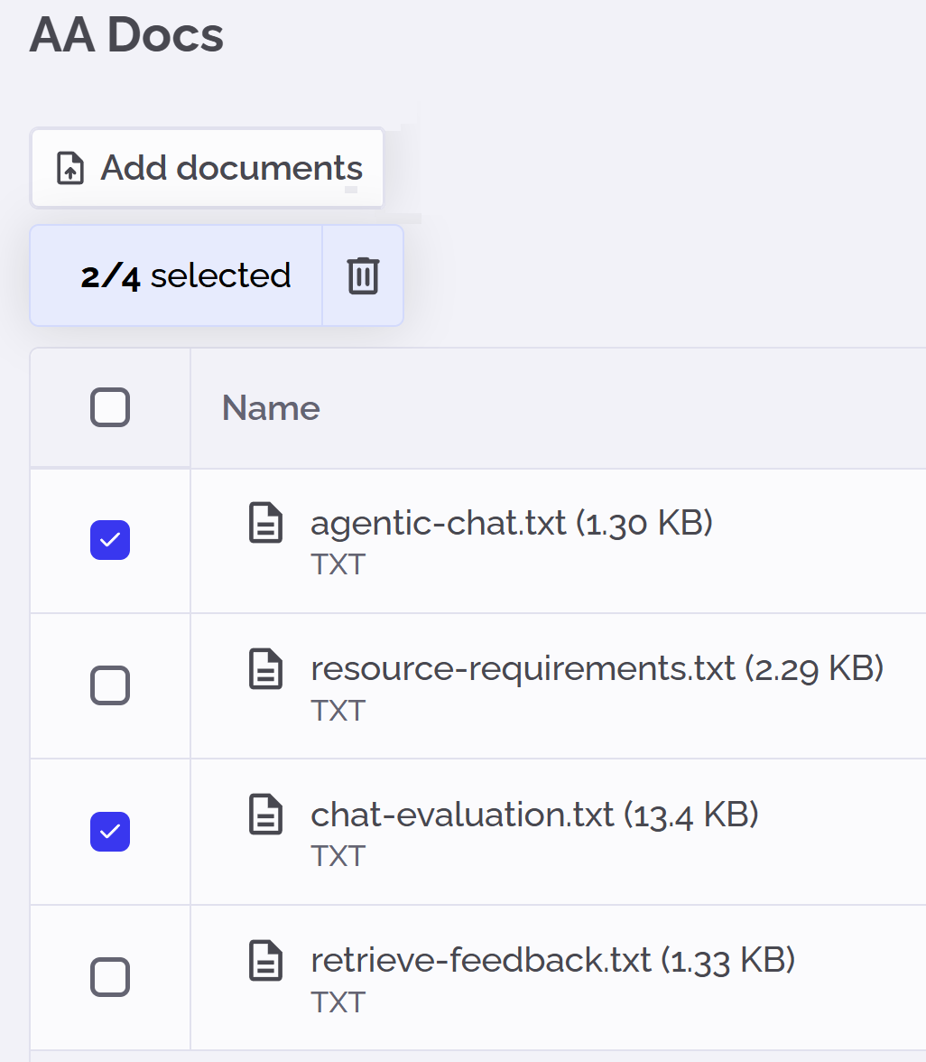This screenshot has height=1062, width=926.
Task: Click the Add documents button
Action: (207, 167)
